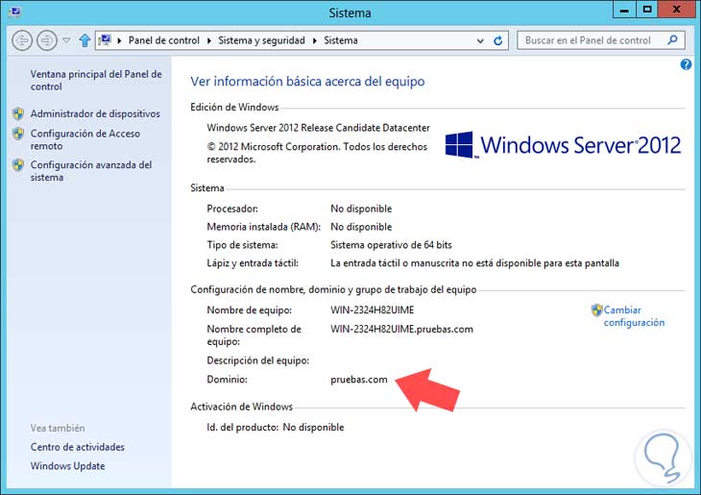Click shield icon beside Configuración avanzada del sistema
The image size is (701, 495).
pos(18,164)
